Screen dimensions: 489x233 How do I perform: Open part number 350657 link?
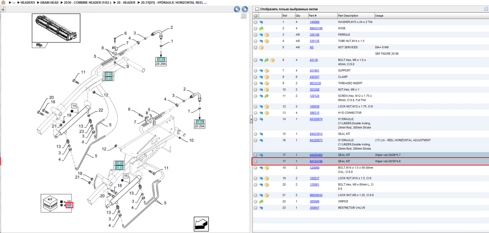pos(314,208)
